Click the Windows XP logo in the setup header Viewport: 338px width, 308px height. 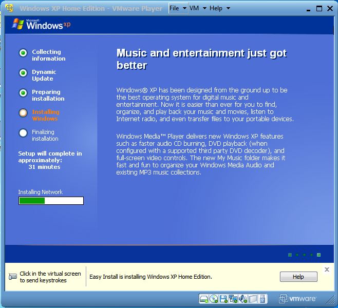pos(42,24)
